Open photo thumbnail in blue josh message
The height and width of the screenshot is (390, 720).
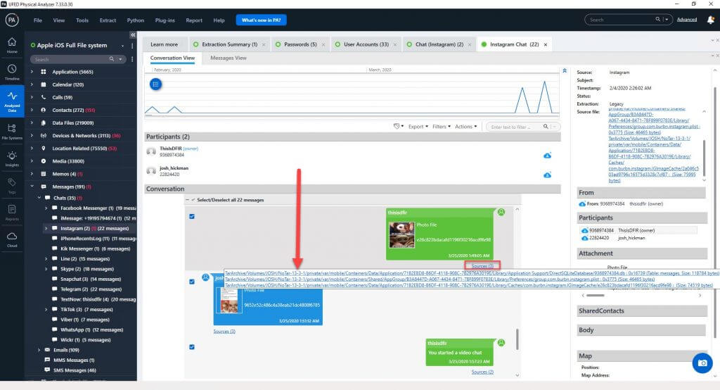(229, 302)
